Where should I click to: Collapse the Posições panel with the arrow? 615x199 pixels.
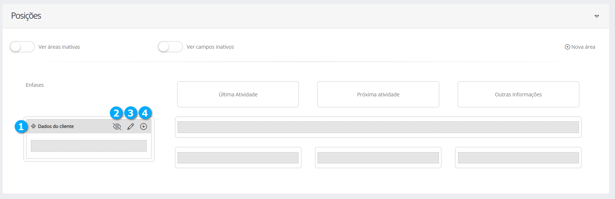[597, 16]
